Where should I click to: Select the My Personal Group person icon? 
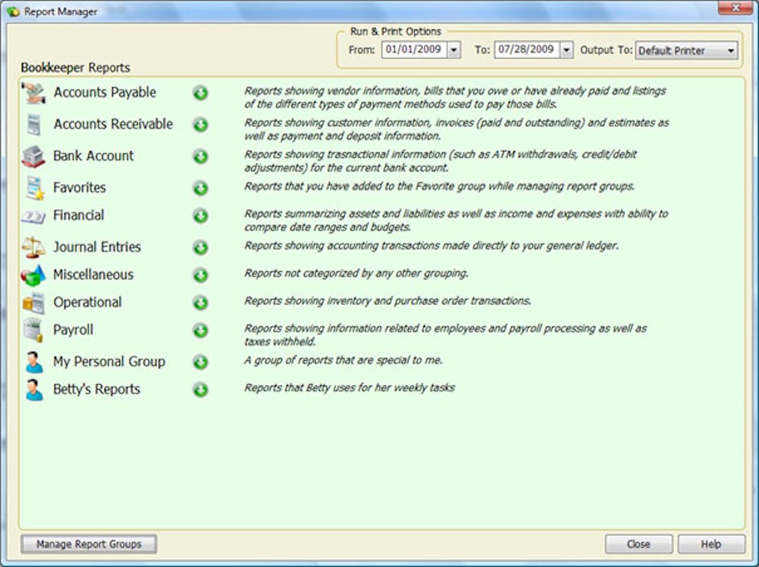[x=34, y=362]
